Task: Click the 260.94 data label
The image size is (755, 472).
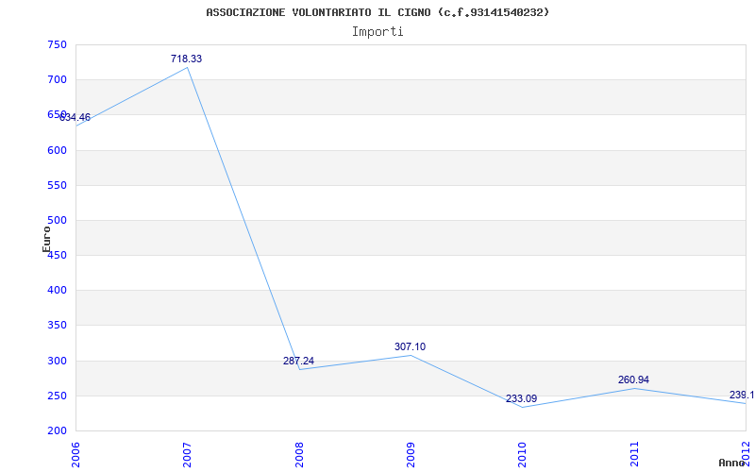Action: click(x=633, y=380)
